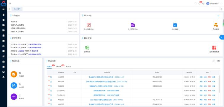Open the 超级管理员 overdue message sent 11:23

pyautogui.click(x=107, y=95)
